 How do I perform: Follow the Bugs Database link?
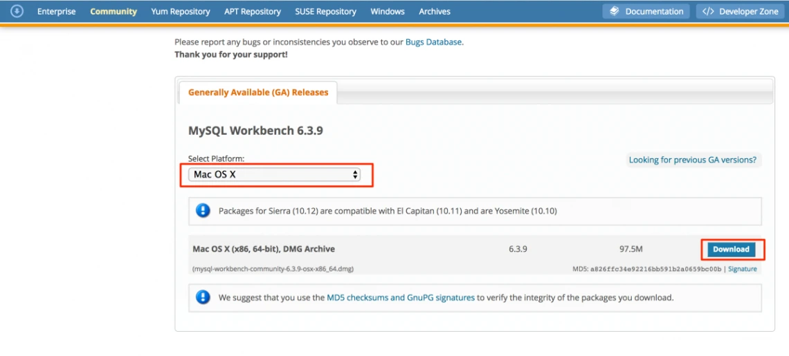433,42
